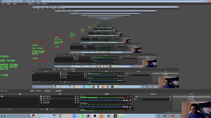
Task: Add a new source with plus icon
Action: (41, 109)
